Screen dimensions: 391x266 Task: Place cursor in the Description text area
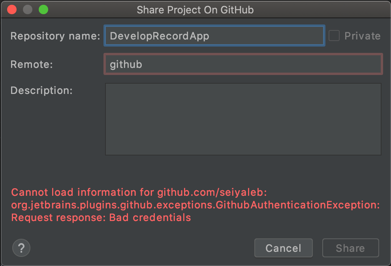click(x=243, y=119)
